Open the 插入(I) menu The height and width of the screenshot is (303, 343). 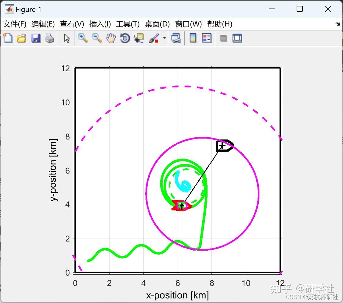[100, 24]
